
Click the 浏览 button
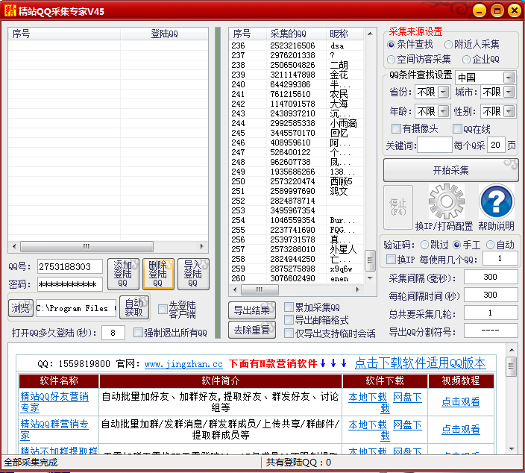[x=21, y=308]
